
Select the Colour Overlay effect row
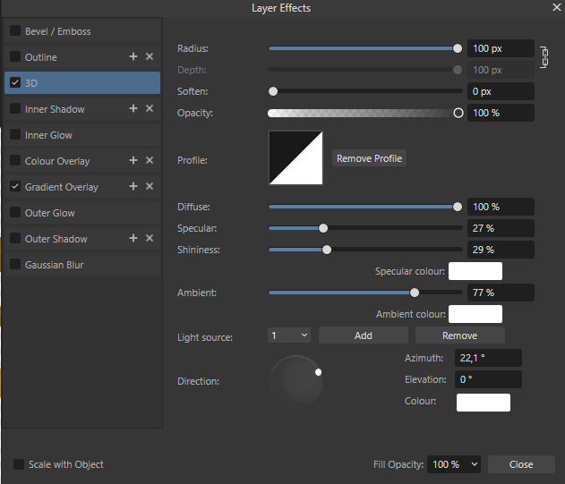click(x=82, y=161)
